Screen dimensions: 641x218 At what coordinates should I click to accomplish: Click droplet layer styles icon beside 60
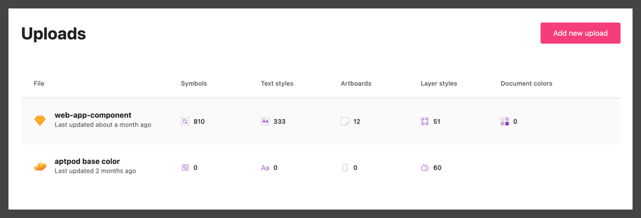pos(425,167)
